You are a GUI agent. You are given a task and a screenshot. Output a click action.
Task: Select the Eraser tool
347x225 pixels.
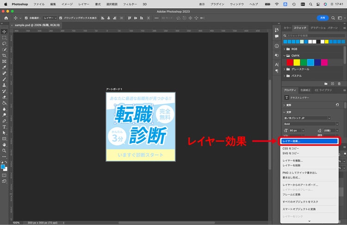point(4,97)
